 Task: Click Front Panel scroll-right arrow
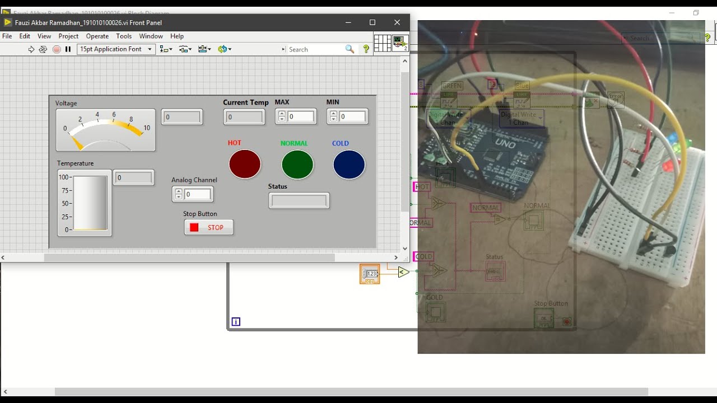(x=396, y=257)
